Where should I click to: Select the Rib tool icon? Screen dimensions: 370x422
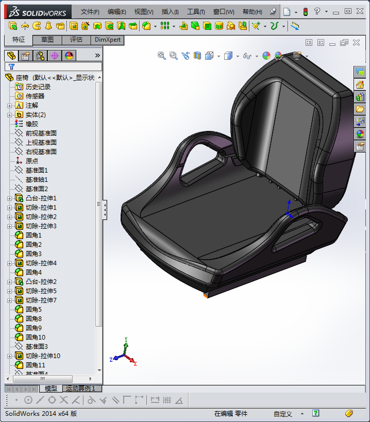click(183, 26)
